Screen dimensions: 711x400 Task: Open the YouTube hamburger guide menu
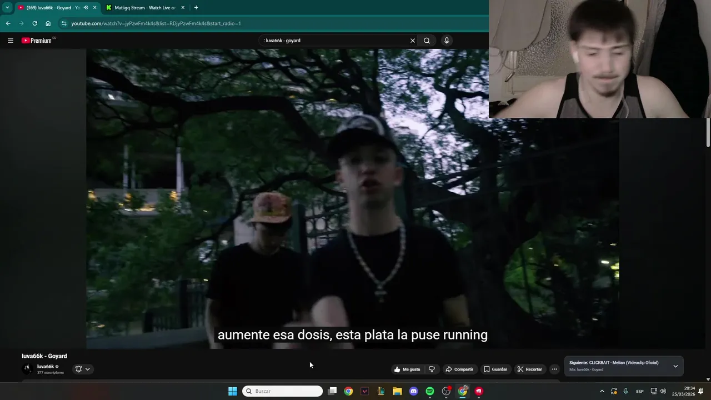tap(10, 41)
